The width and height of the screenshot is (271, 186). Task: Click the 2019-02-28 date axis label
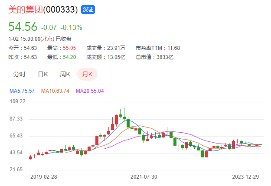coord(43,177)
